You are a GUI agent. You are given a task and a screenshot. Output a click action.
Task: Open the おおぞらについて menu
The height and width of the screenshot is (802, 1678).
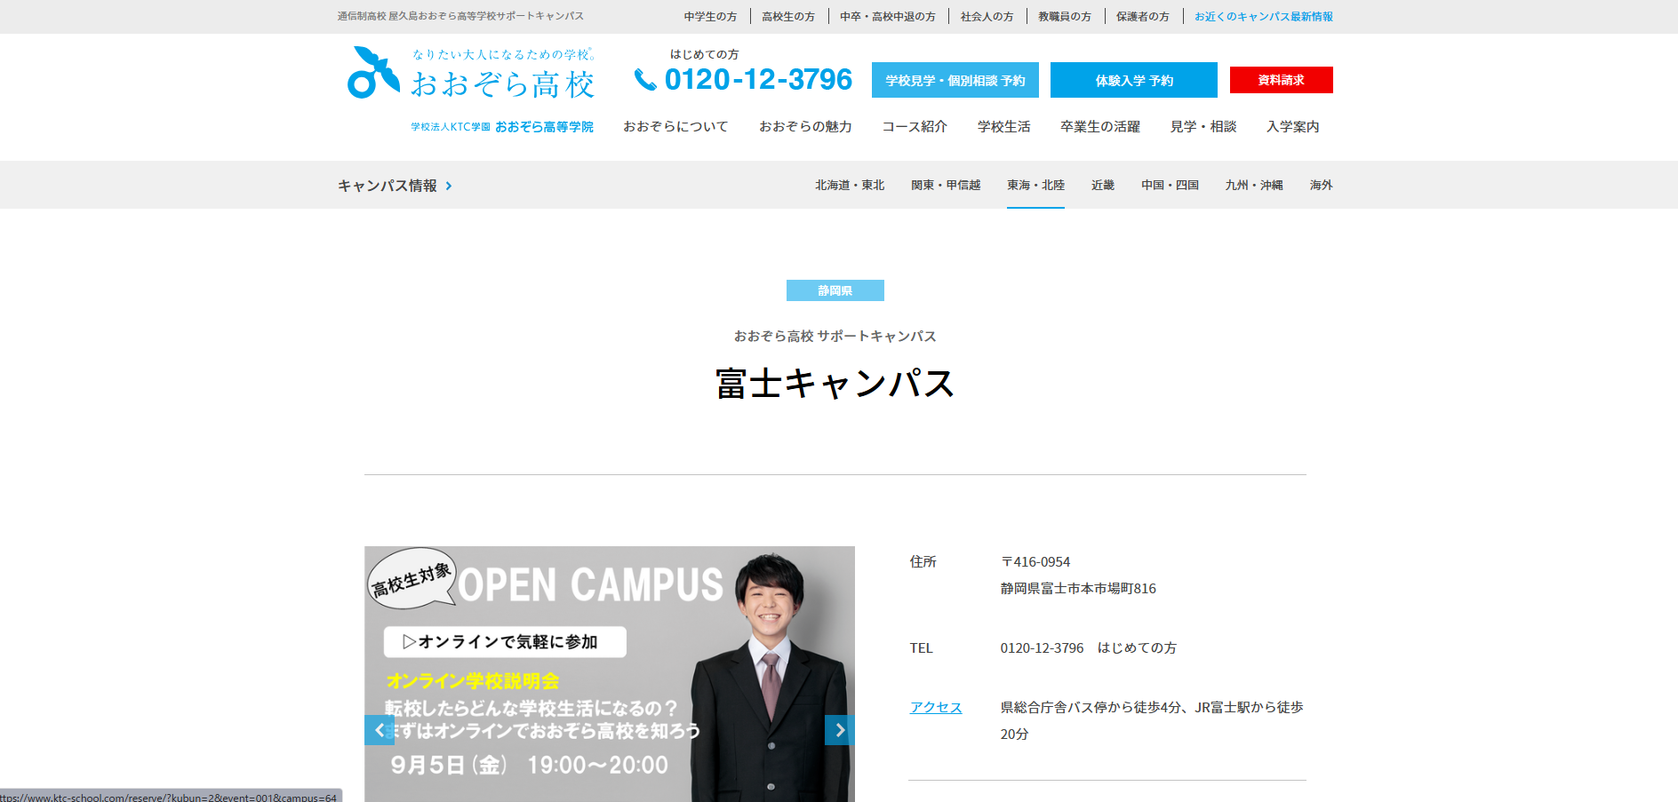pos(675,127)
